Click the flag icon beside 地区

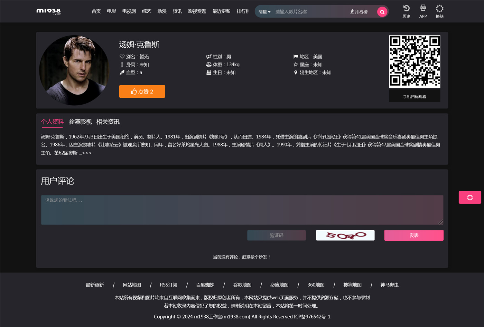pos(296,57)
